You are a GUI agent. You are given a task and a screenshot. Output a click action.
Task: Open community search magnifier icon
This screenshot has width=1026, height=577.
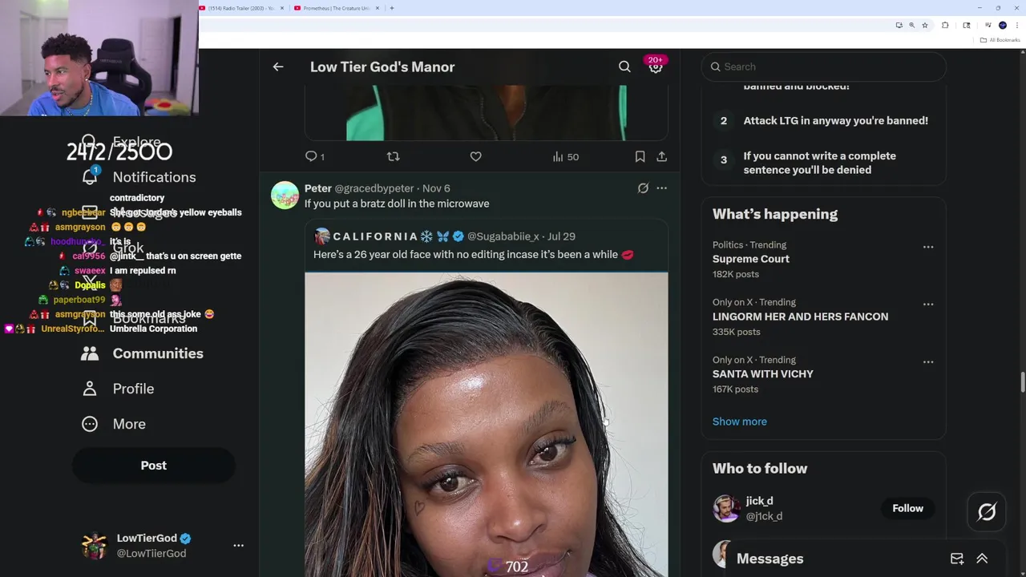pos(624,67)
